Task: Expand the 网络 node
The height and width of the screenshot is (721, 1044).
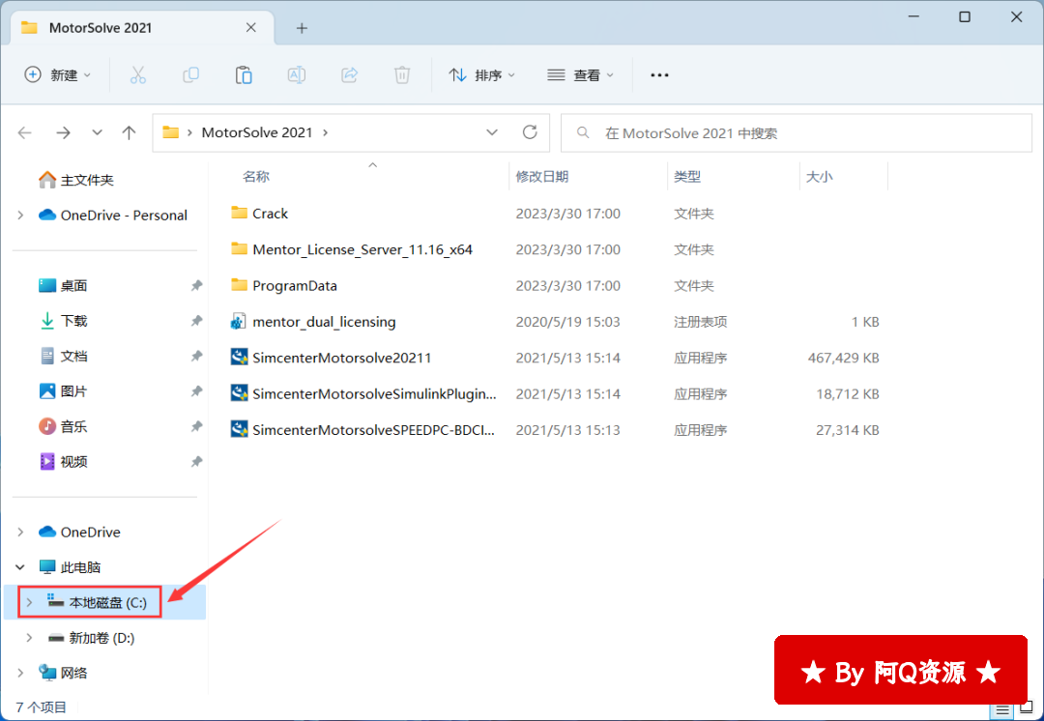Action: click(20, 673)
